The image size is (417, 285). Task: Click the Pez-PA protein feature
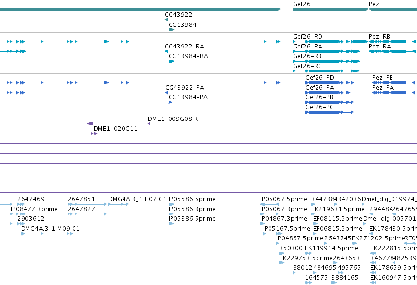click(x=393, y=93)
